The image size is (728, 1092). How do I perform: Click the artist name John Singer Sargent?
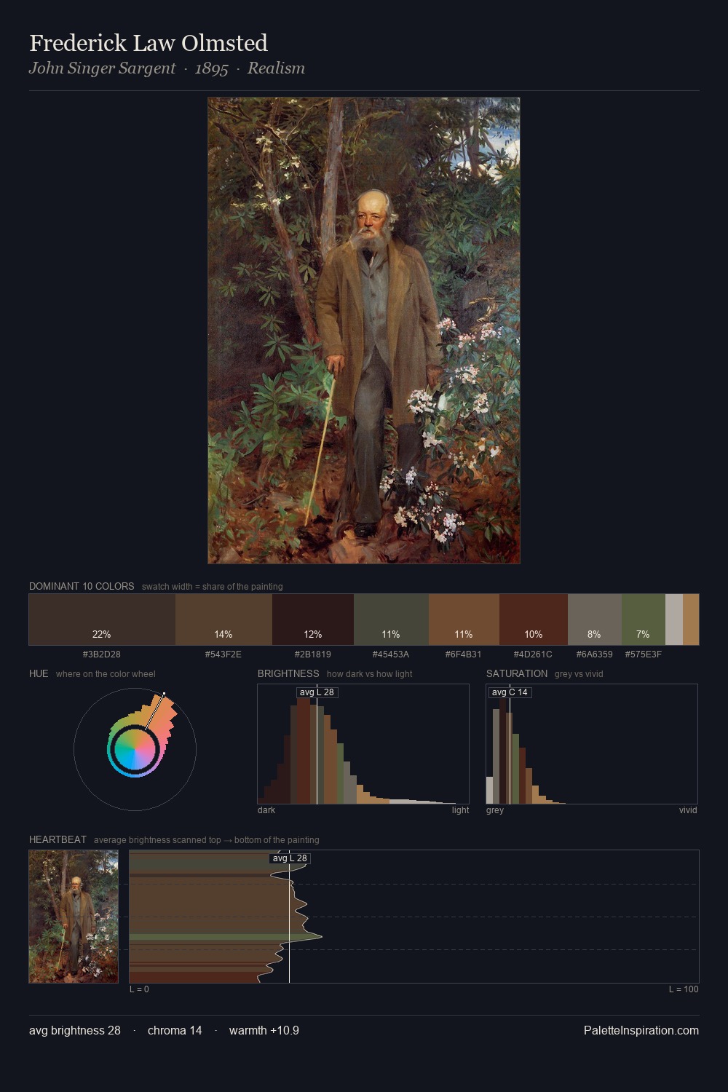103,68
